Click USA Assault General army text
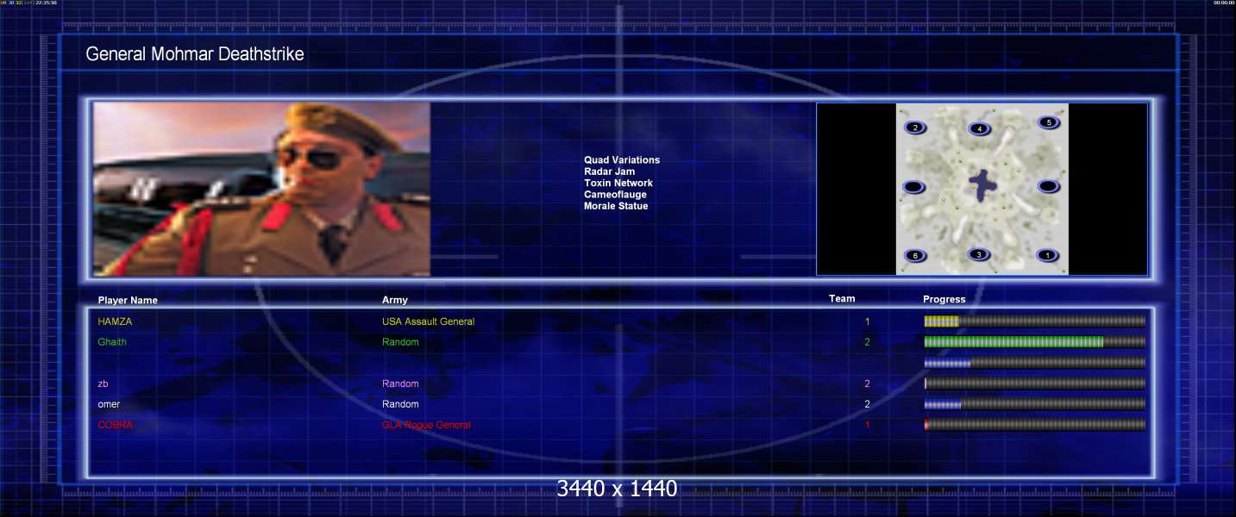 pyautogui.click(x=428, y=321)
